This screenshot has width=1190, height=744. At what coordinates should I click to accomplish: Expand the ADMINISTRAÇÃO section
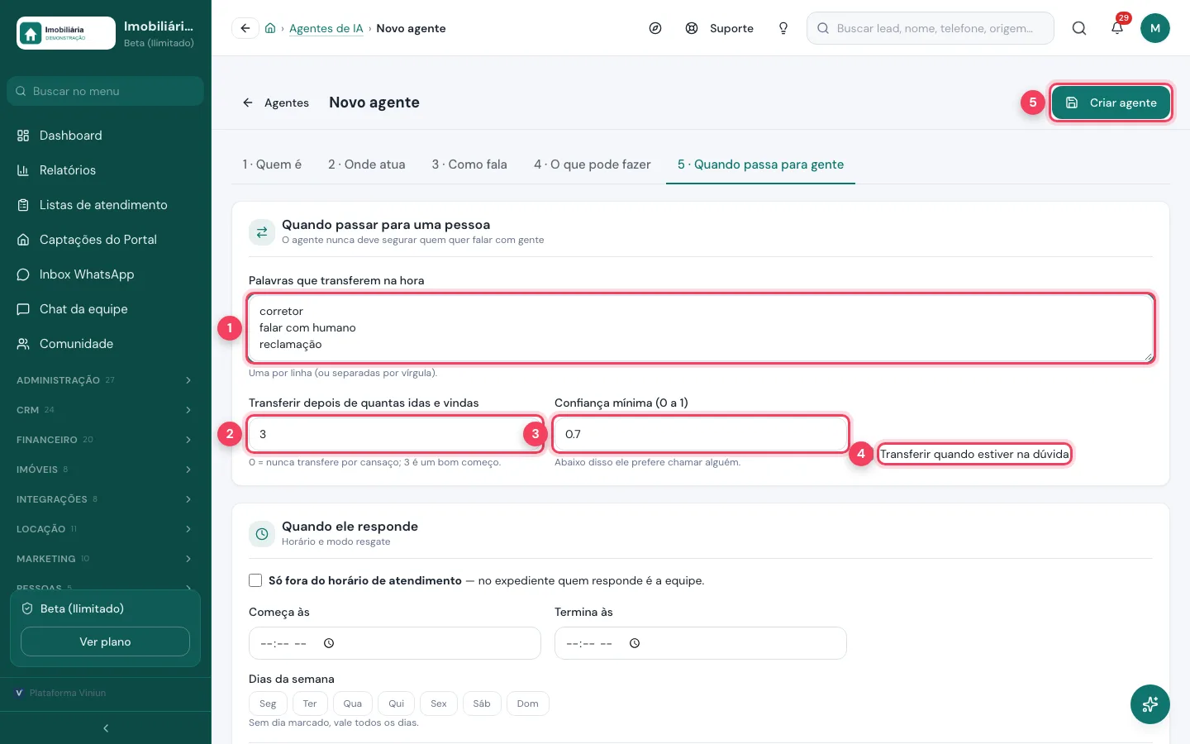(x=106, y=380)
